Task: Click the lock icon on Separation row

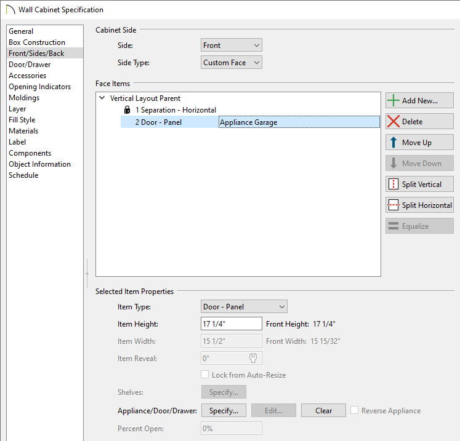Action: click(127, 110)
